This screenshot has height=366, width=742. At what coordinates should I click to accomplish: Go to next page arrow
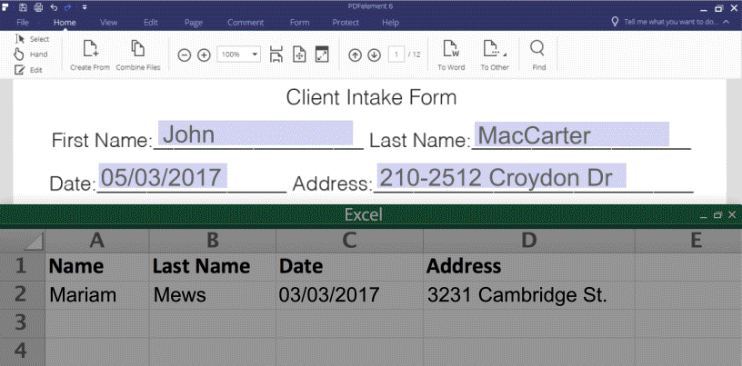tap(374, 55)
